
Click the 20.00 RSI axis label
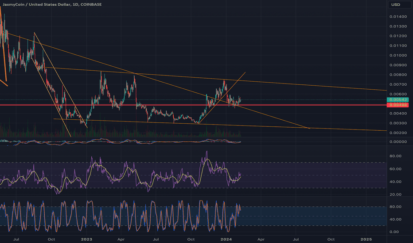pos(395,195)
